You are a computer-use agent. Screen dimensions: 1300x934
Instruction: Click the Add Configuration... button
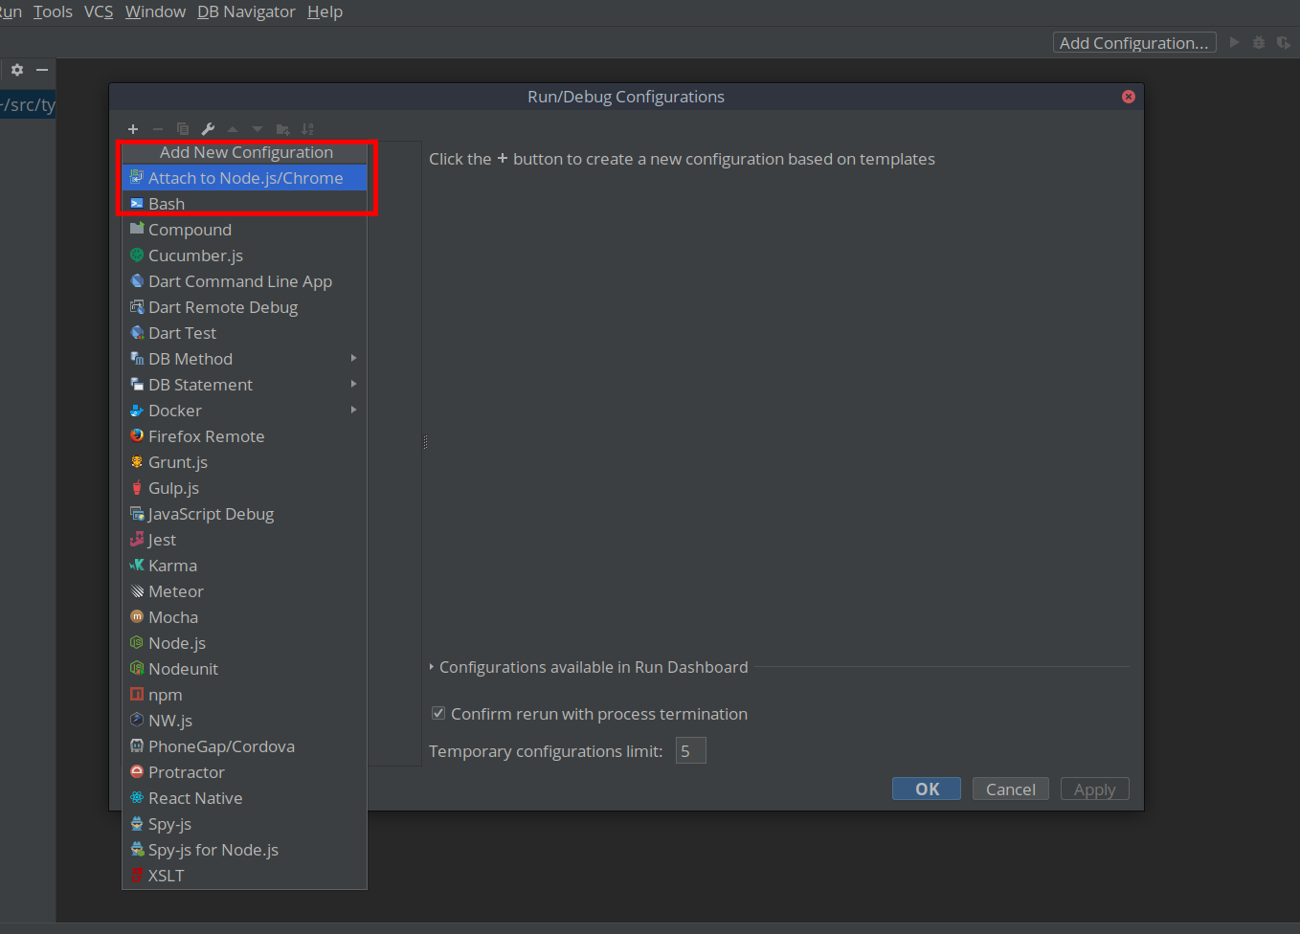tap(1134, 43)
